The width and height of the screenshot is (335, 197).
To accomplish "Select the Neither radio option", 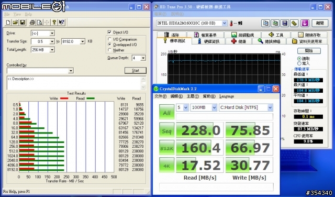I will [x=110, y=50].
